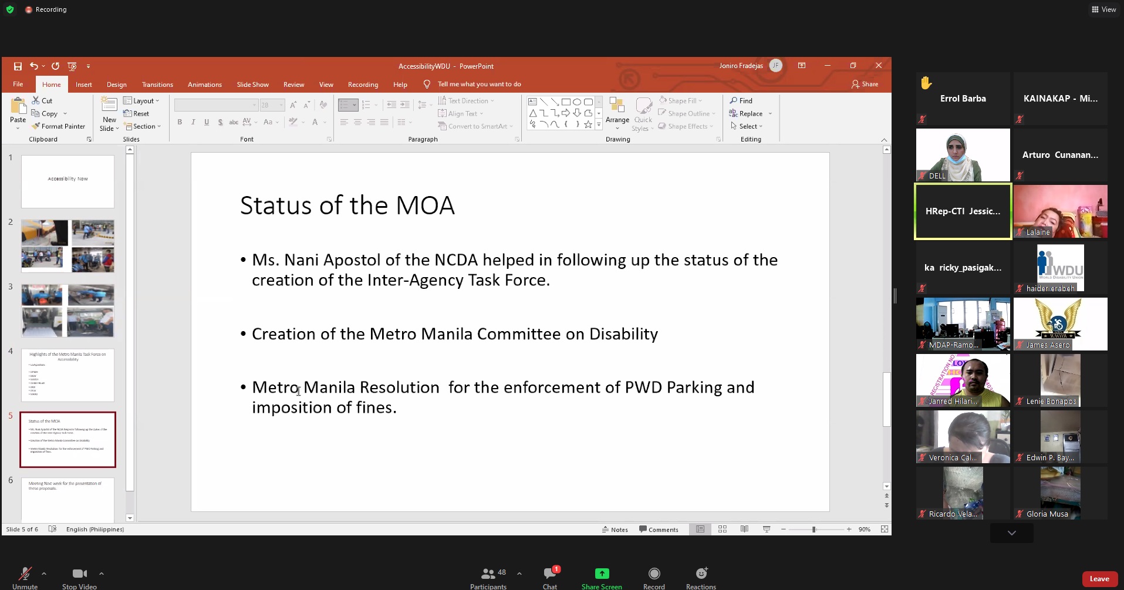Viewport: 1124px width, 590px height.
Task: Click Increase Font Size icon
Action: [293, 105]
